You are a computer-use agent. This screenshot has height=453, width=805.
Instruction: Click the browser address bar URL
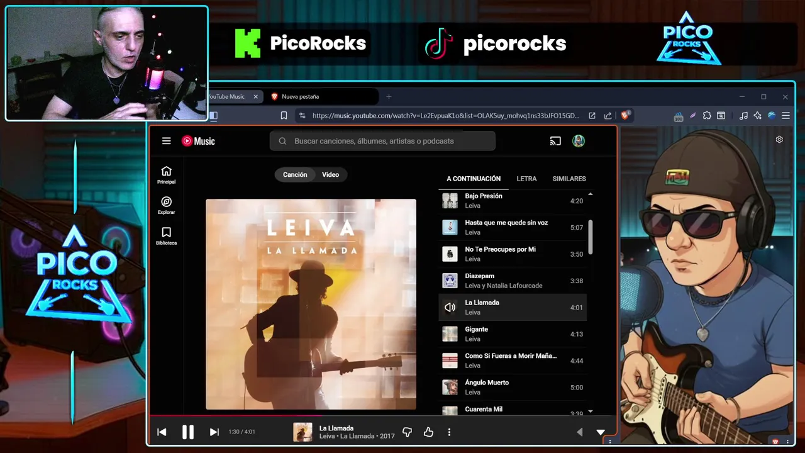(x=445, y=116)
